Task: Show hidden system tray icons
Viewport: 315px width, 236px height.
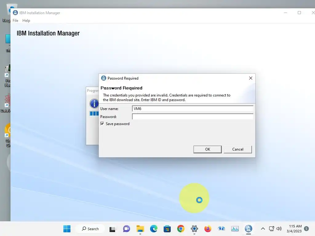Action: tap(263, 229)
